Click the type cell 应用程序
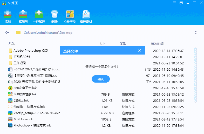Viewport: 204px width, 134px height. (x=128, y=113)
